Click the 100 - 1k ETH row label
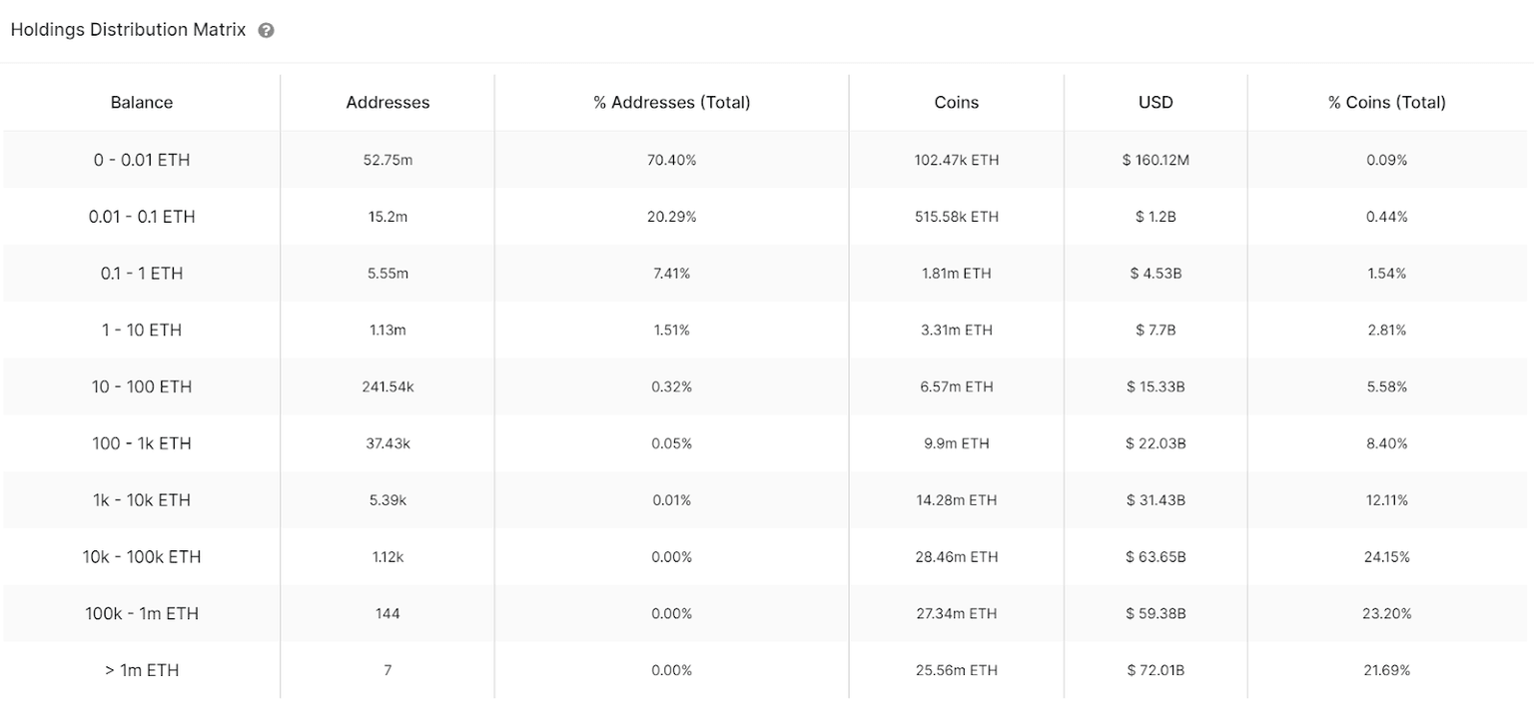This screenshot has width=1534, height=702. pos(142,443)
